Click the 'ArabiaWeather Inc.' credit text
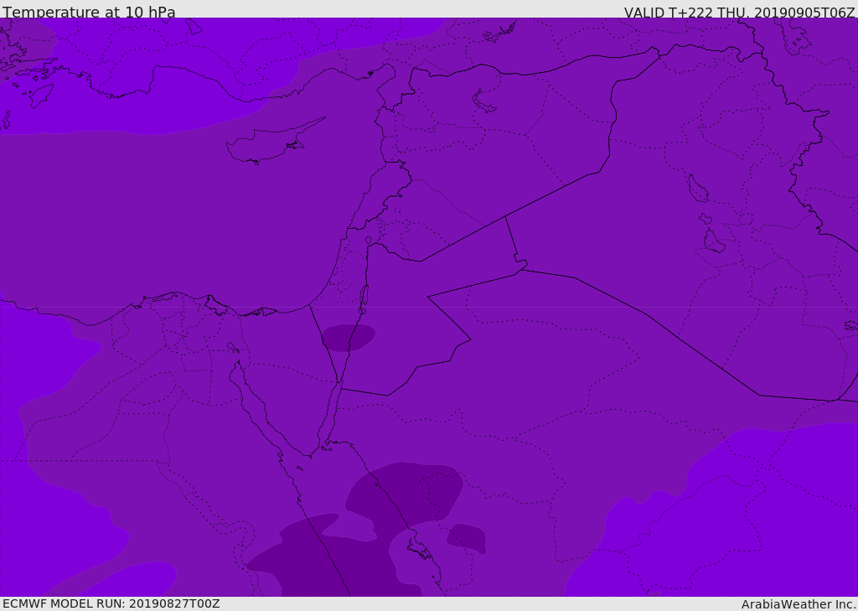The height and width of the screenshot is (611, 858). coord(799,604)
